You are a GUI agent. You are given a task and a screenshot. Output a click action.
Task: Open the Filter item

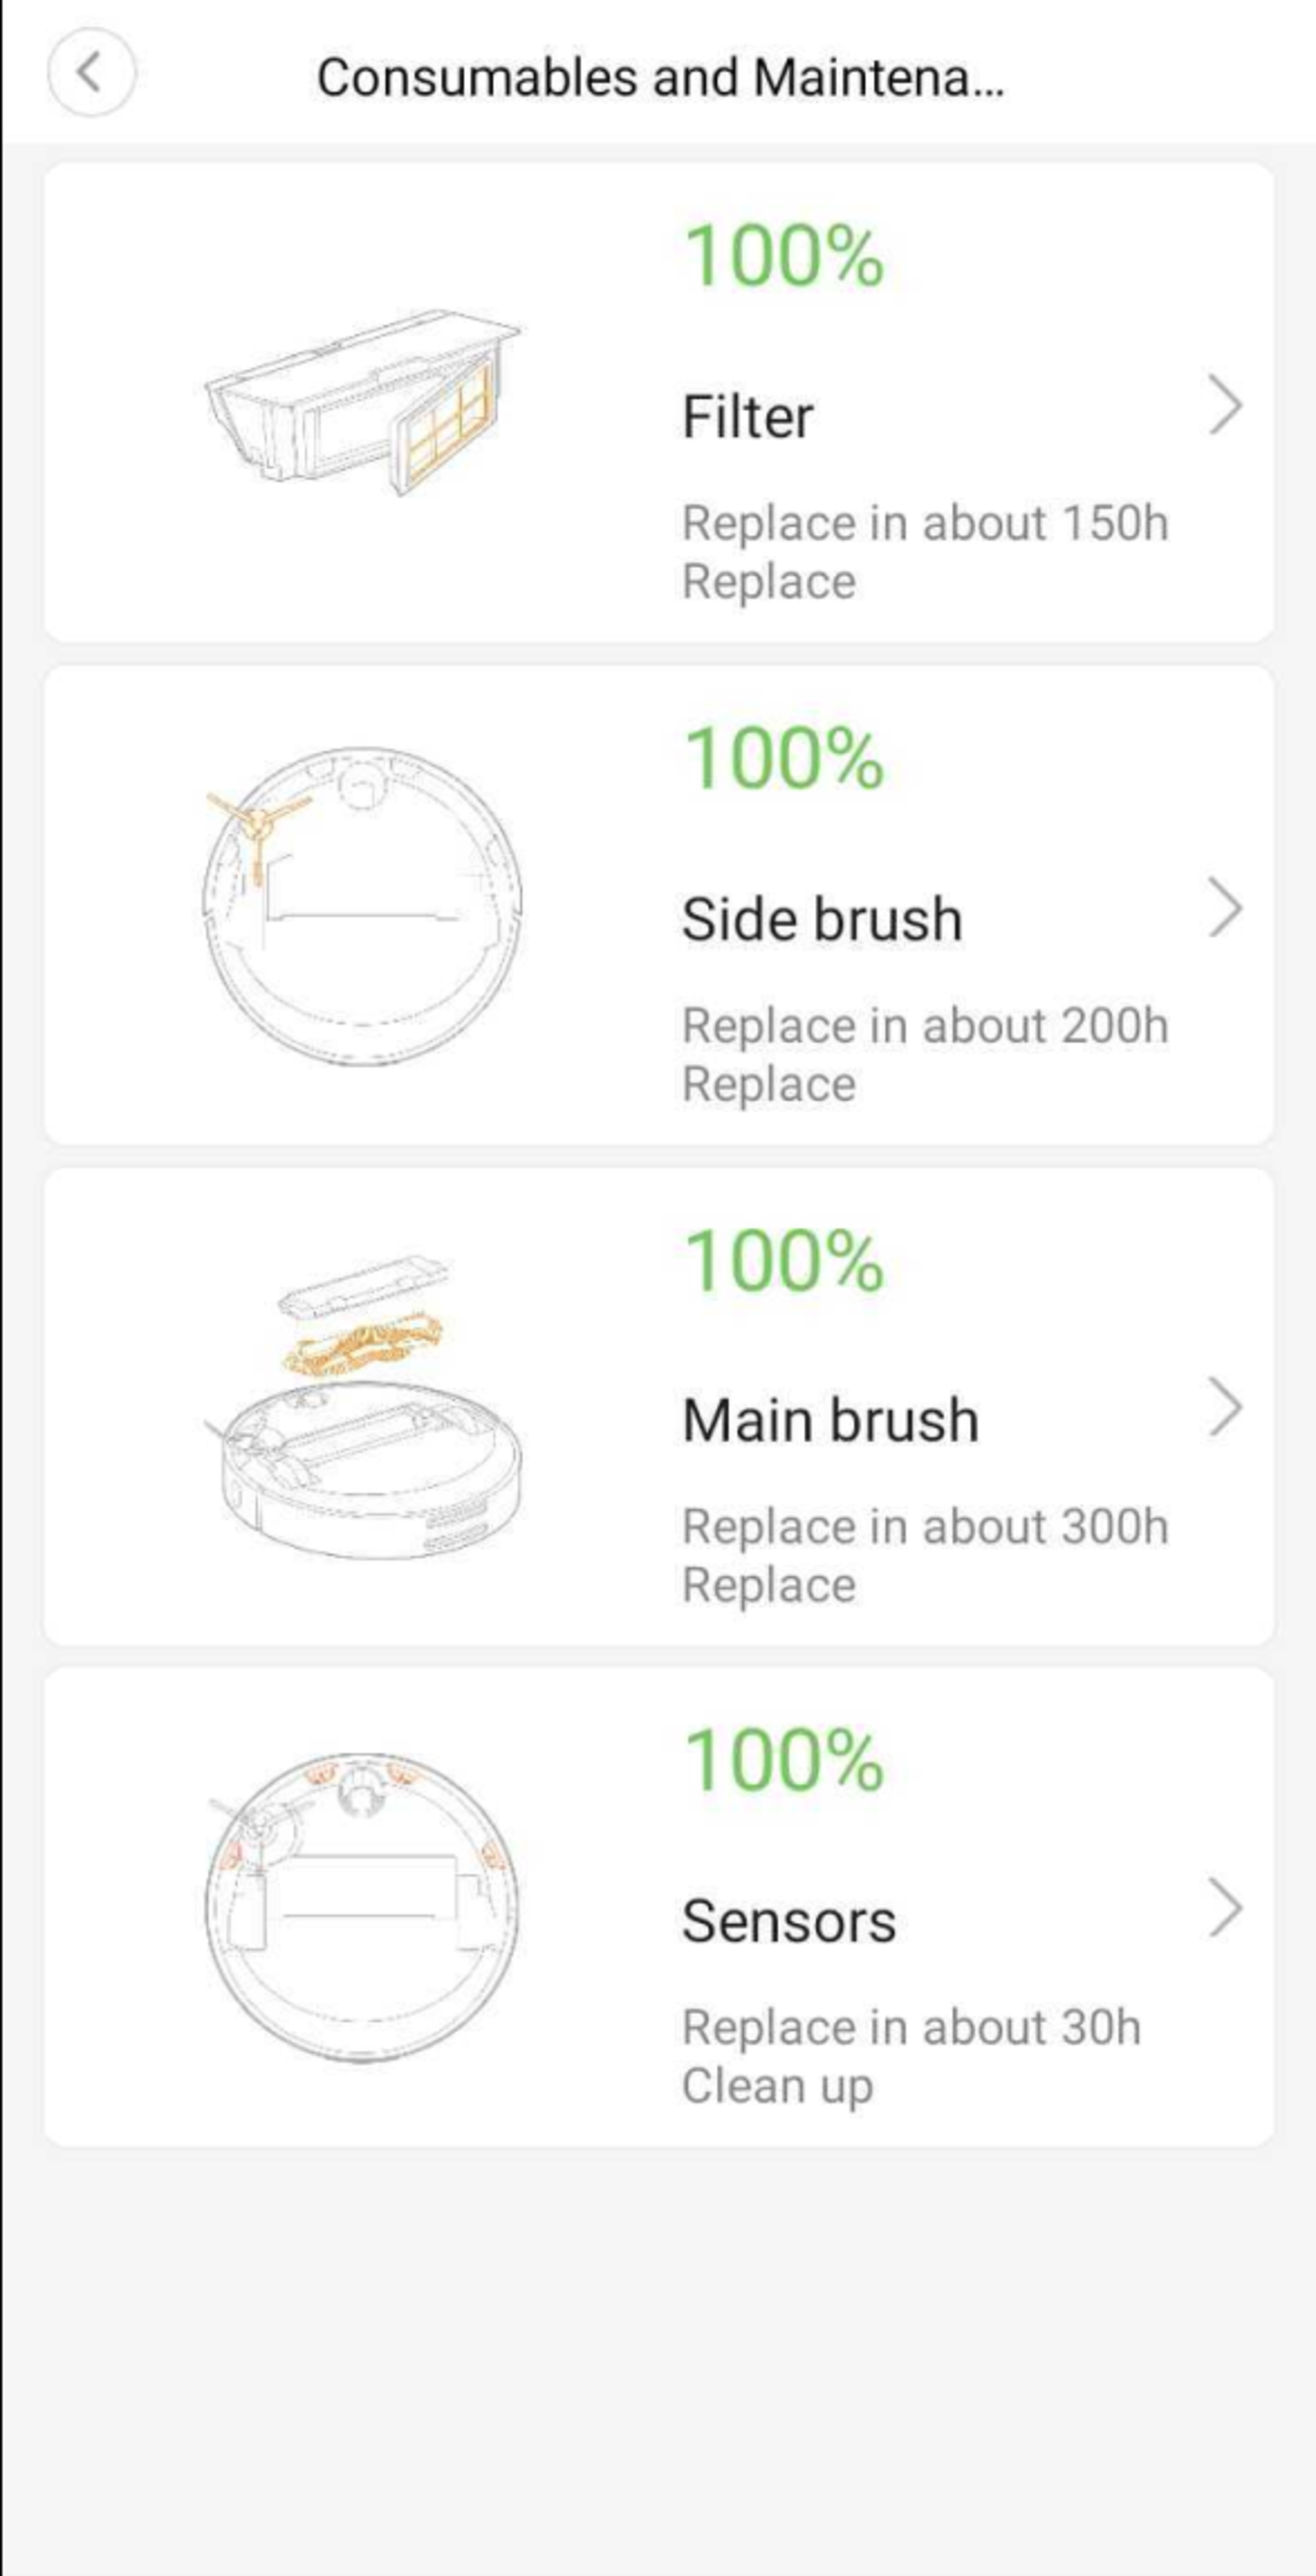point(747,416)
